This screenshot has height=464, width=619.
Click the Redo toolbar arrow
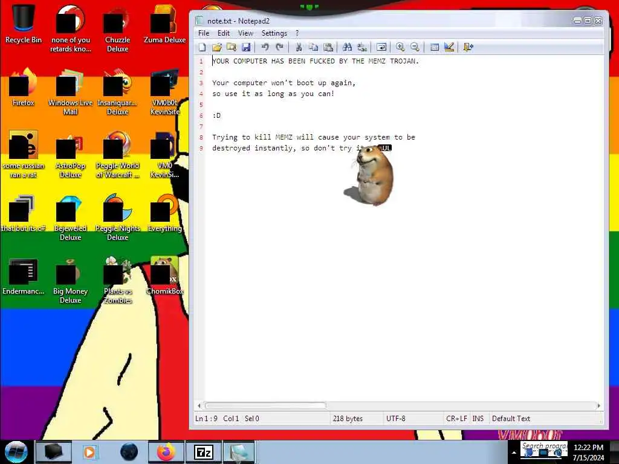click(x=279, y=47)
